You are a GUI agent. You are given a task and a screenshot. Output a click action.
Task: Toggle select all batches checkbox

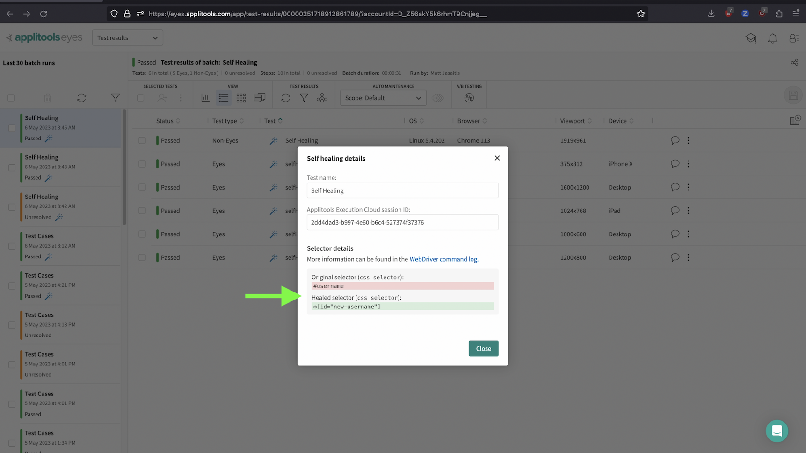[x=11, y=98]
